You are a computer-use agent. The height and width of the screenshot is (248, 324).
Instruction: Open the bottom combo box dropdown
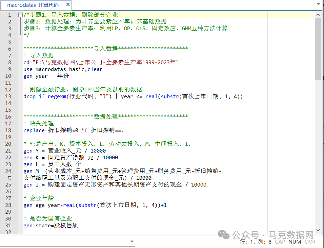click(132, 242)
